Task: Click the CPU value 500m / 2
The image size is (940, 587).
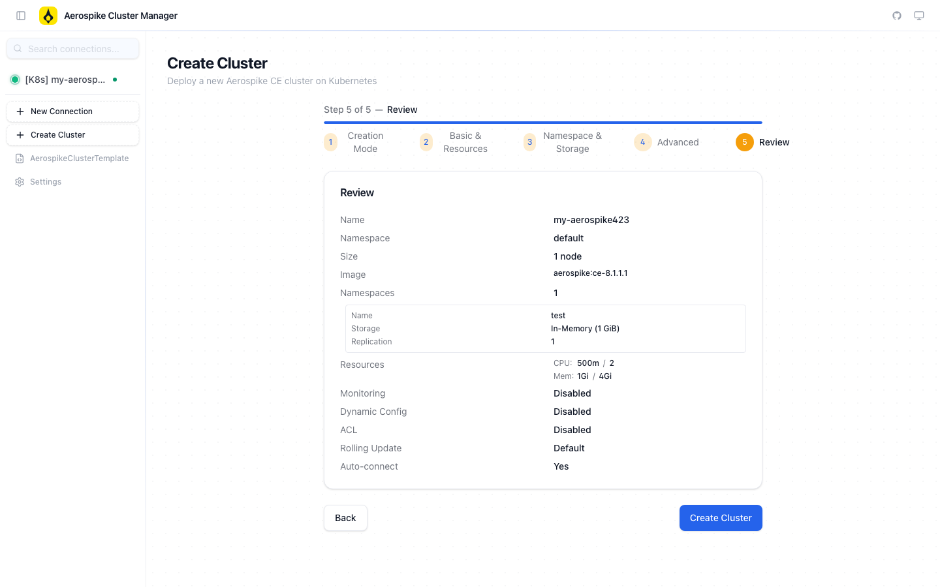Action: 595,363
